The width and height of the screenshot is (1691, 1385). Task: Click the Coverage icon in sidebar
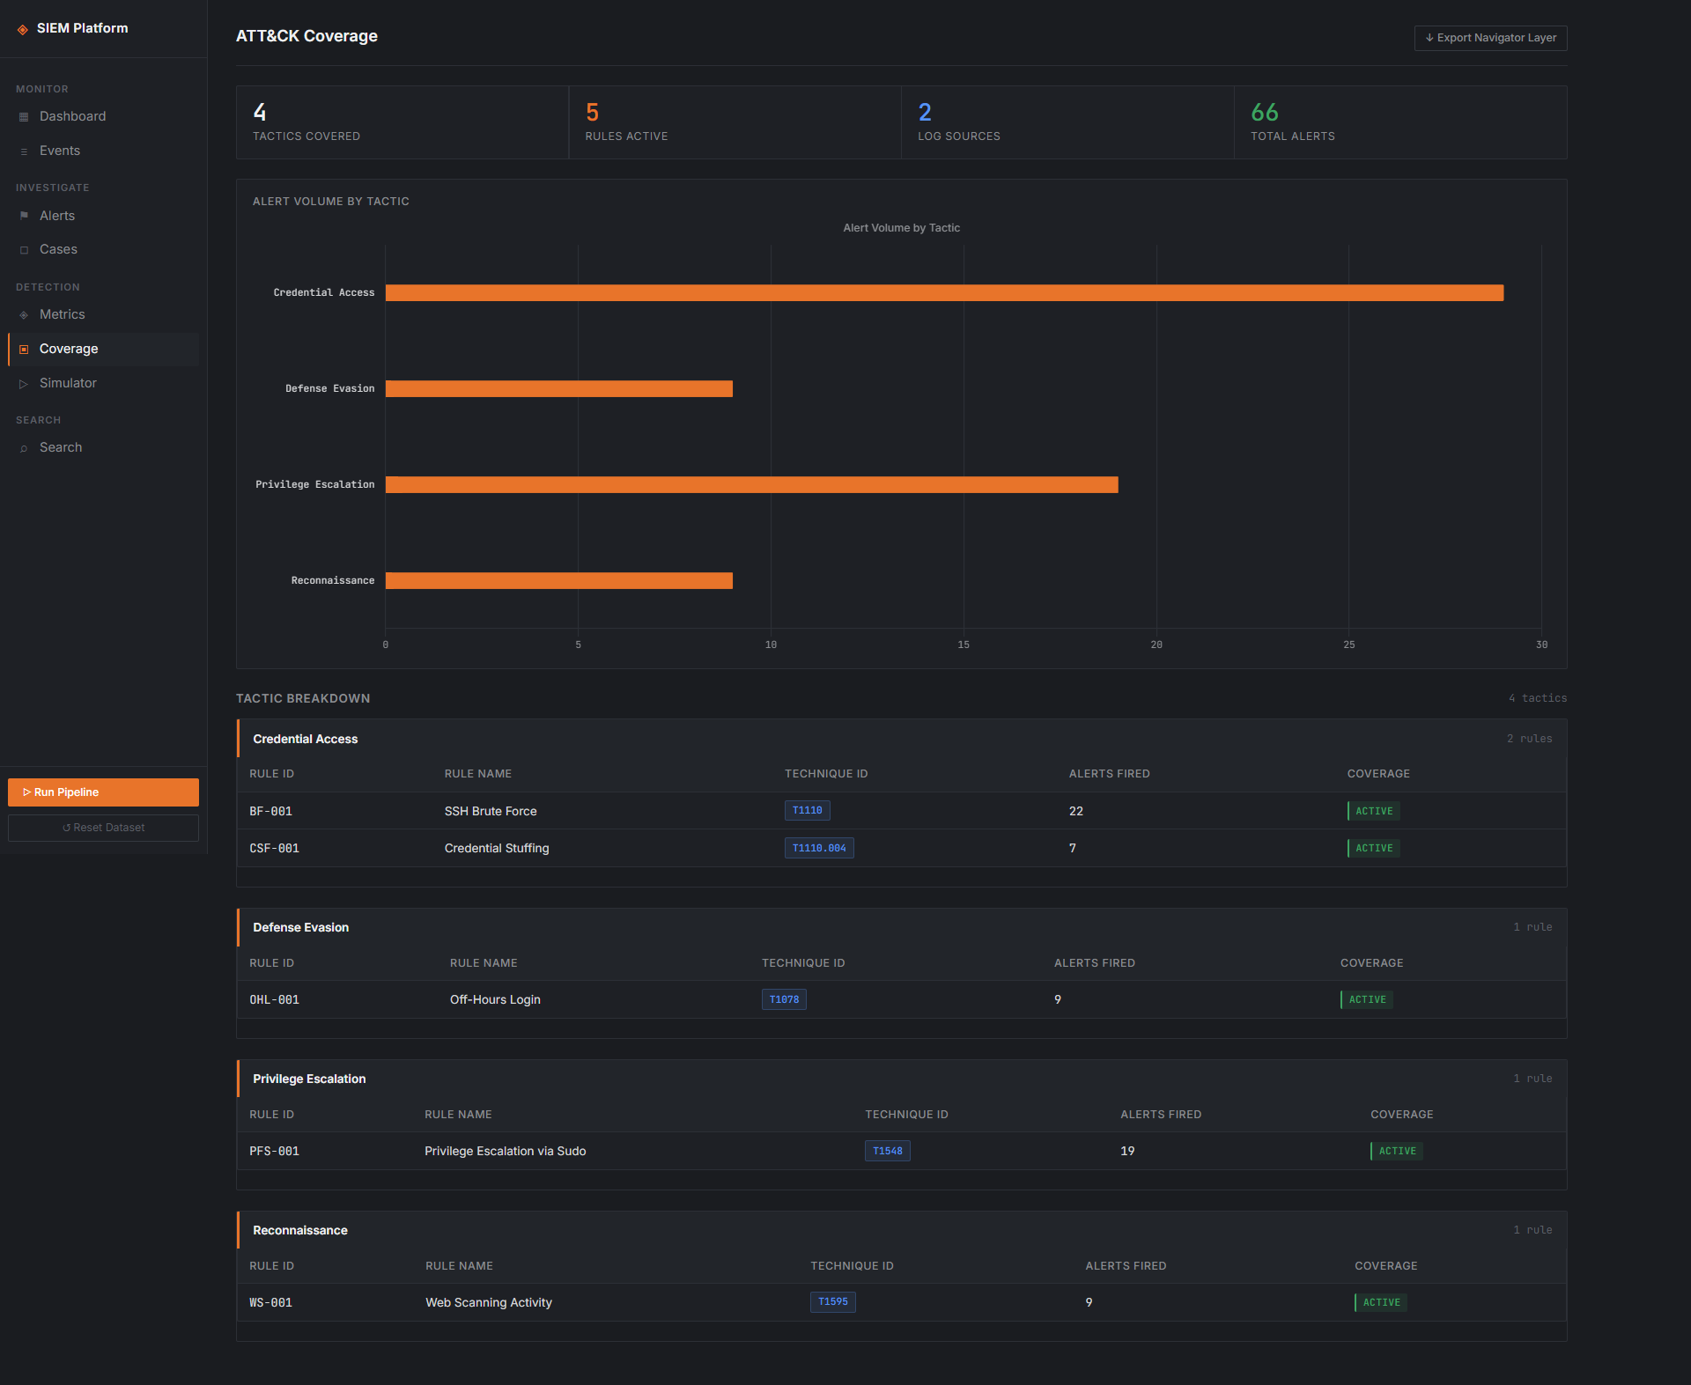pos(24,350)
